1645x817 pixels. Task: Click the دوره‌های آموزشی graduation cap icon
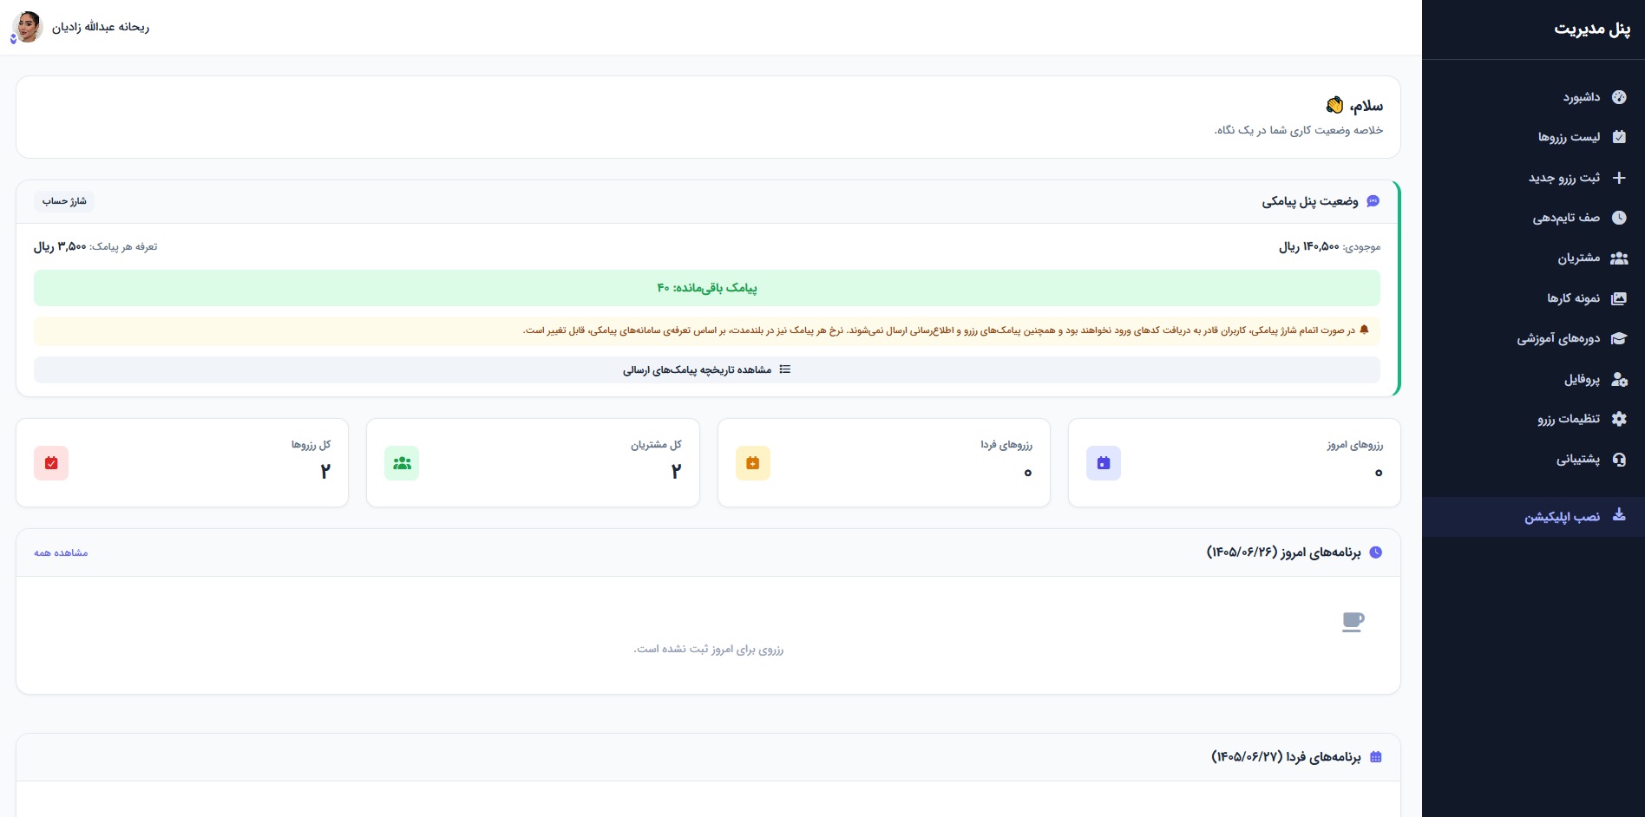(1619, 339)
